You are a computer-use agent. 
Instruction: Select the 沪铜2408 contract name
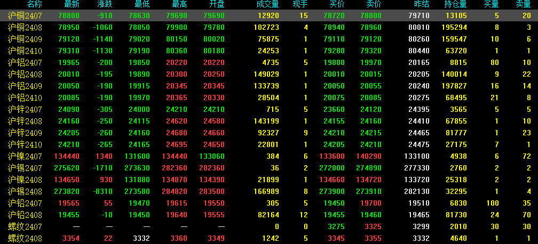click(25, 27)
